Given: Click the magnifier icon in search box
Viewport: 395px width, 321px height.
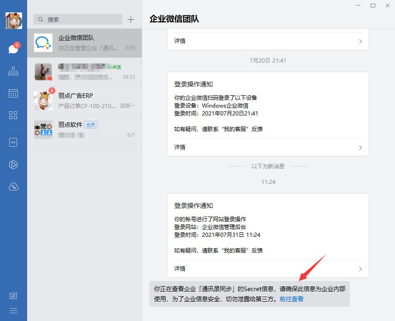Looking at the screenshot, I should 40,19.
